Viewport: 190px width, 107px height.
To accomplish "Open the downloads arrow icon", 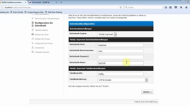I will tap(181, 7).
